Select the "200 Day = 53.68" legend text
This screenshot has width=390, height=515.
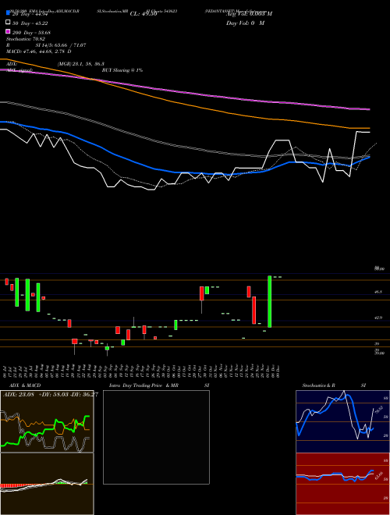pyautogui.click(x=32, y=33)
